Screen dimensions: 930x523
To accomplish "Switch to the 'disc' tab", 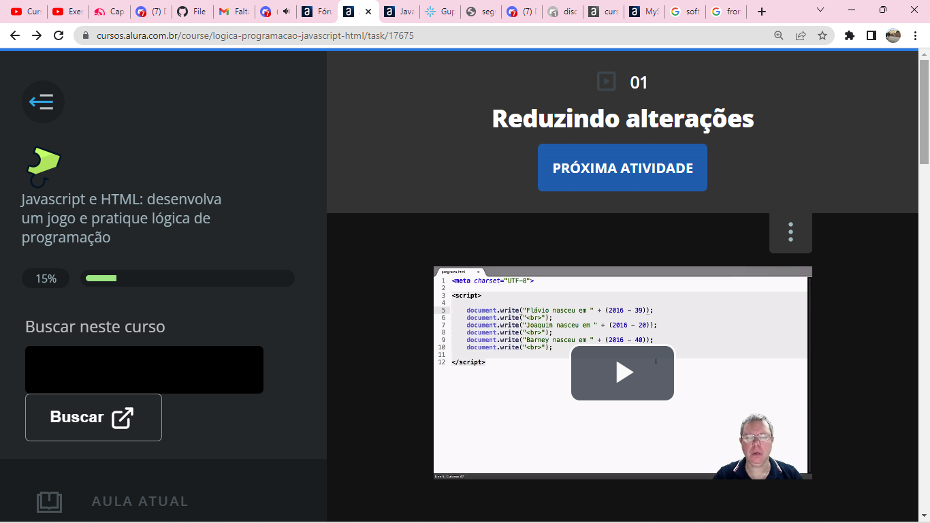I will 563,12.
